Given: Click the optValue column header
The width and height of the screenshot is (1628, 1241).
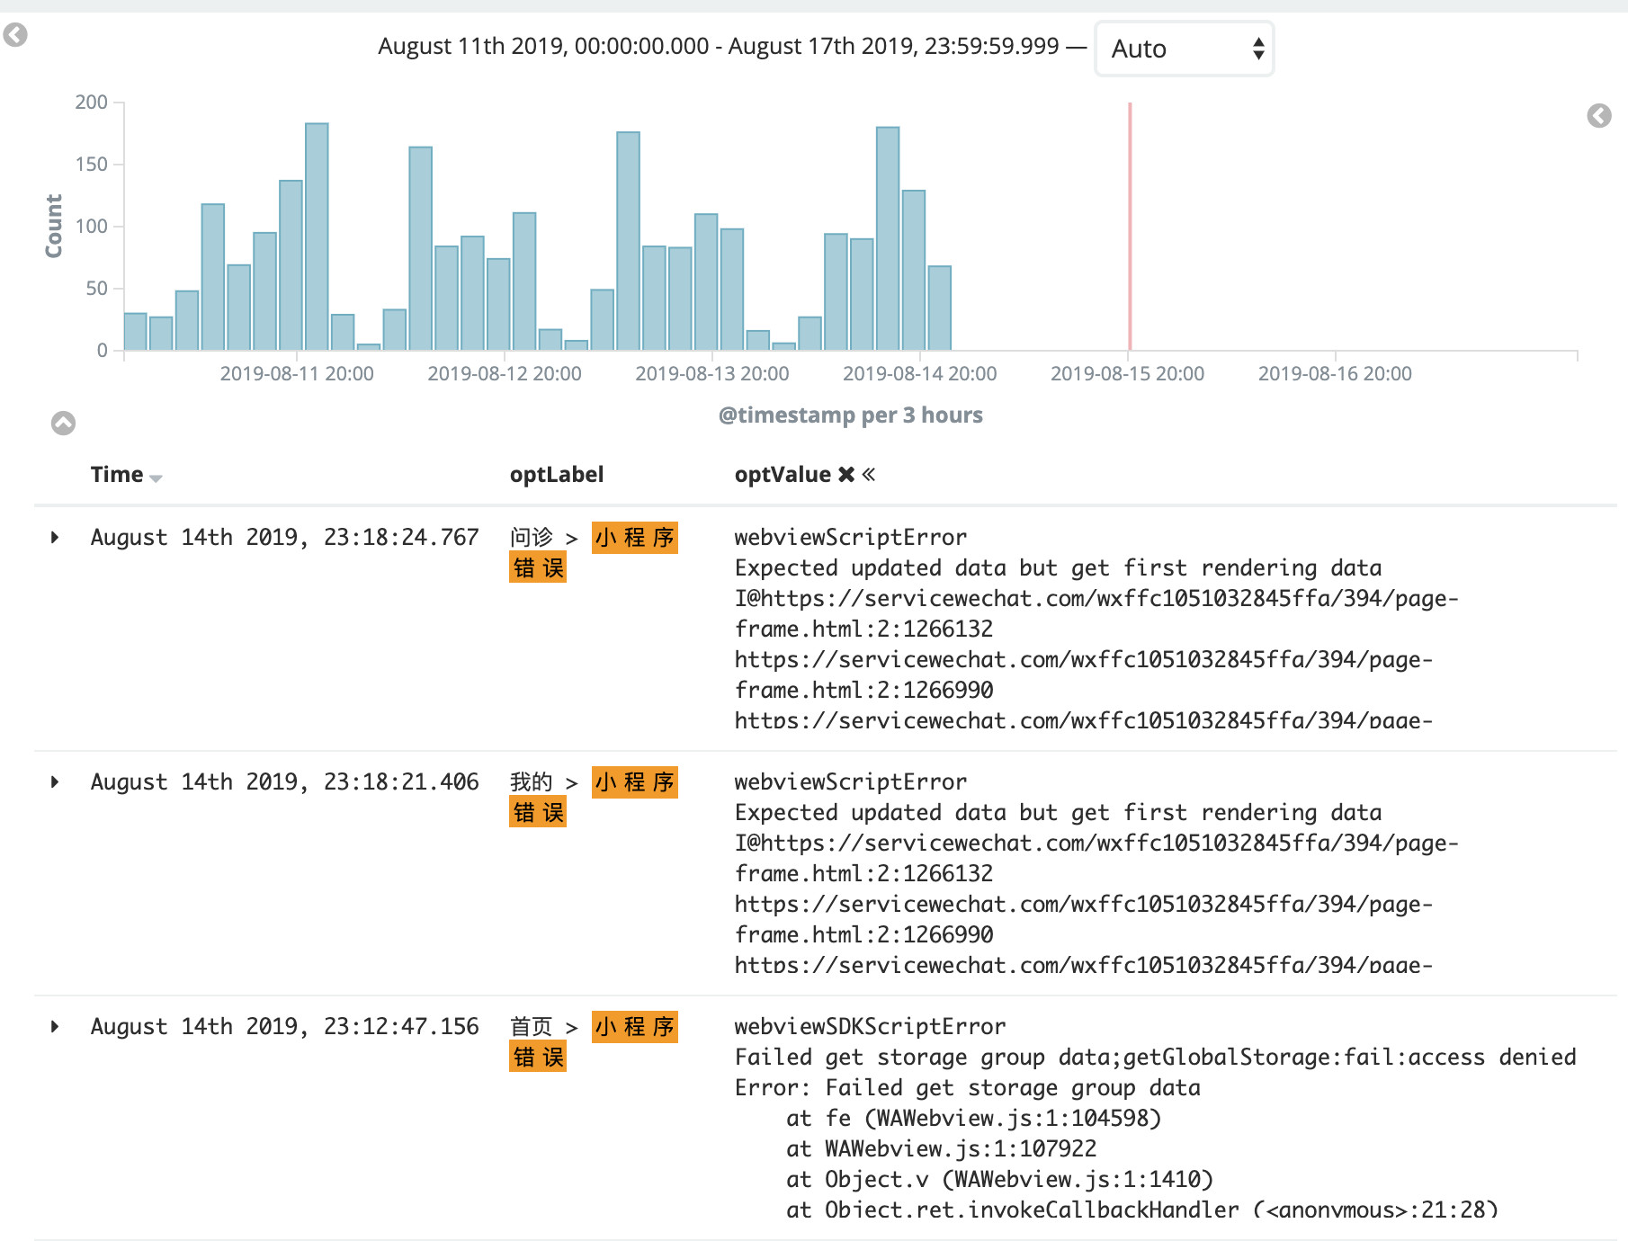Looking at the screenshot, I should pos(783,474).
